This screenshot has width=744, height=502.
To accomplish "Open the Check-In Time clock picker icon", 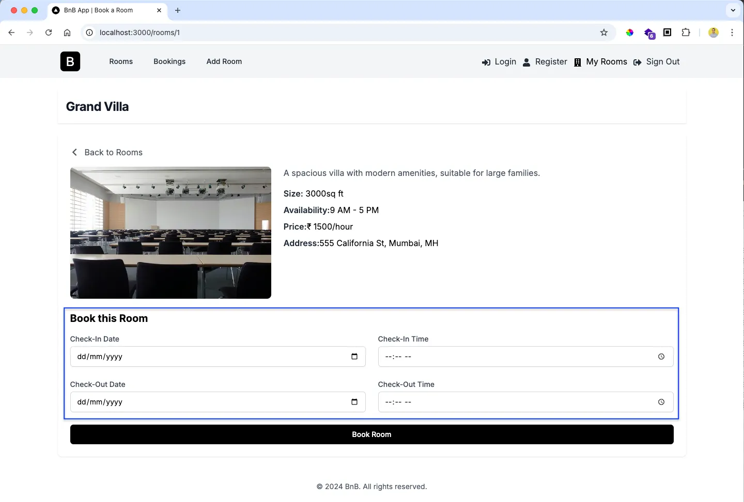I will pyautogui.click(x=661, y=357).
